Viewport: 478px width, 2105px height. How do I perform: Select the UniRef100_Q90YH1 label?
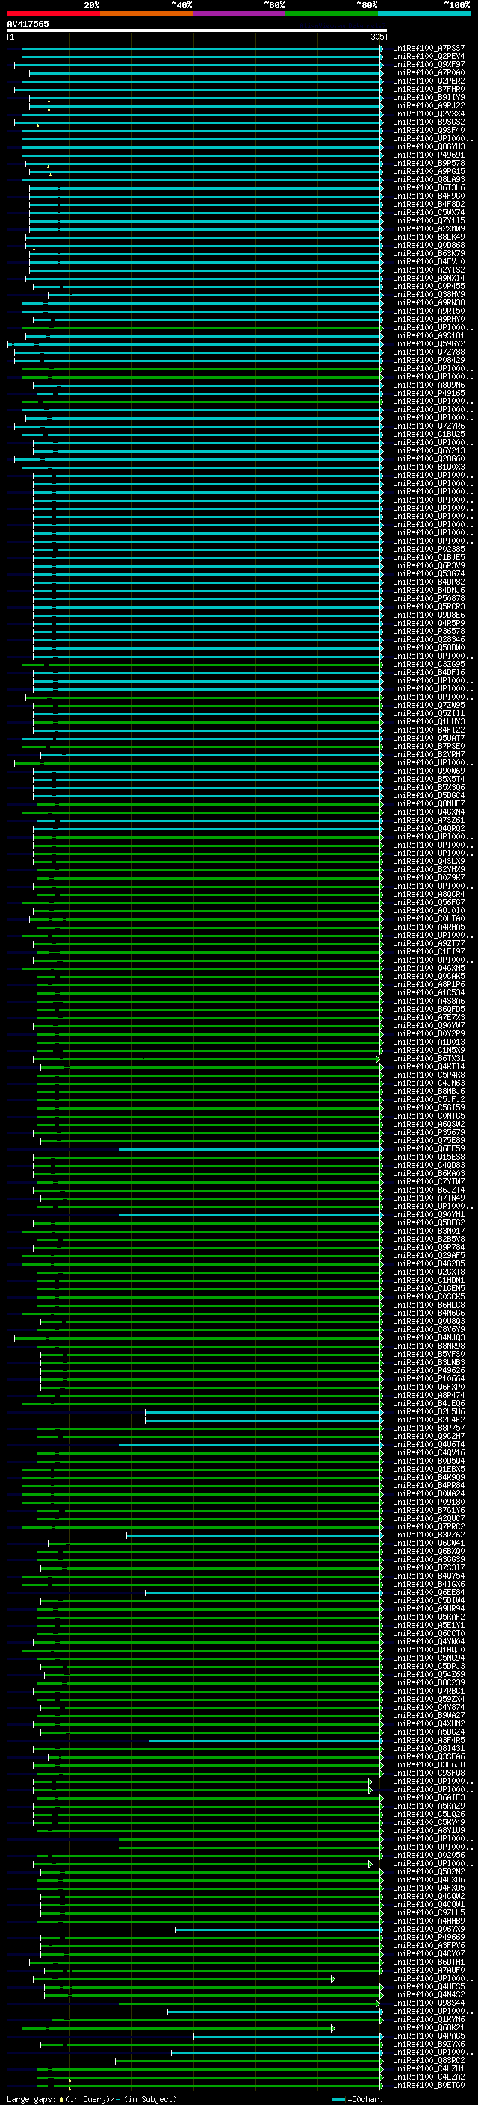click(428, 1214)
